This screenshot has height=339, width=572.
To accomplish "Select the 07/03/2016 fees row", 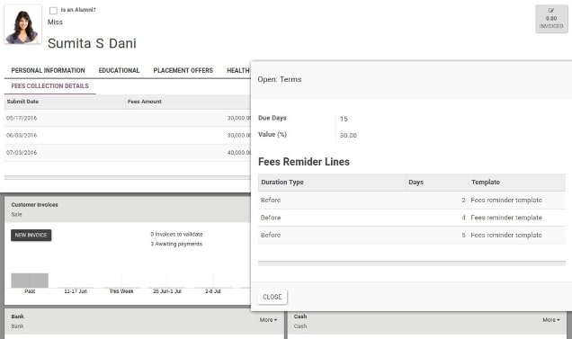I will (x=128, y=153).
